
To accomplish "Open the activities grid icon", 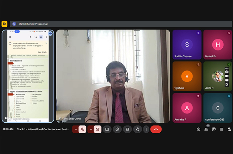I will pyautogui.click(x=221, y=129).
